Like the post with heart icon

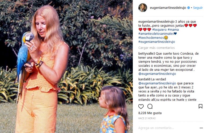tap(141, 107)
